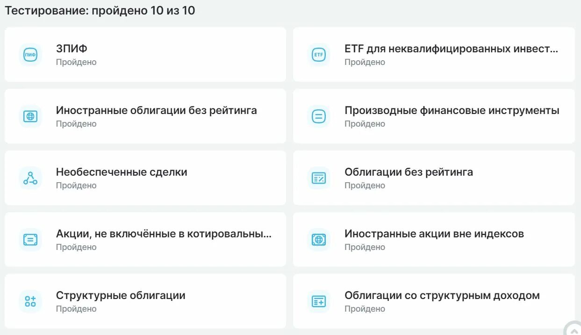Image resolution: width=581 pixels, height=335 pixels.
Task: Click Пройдено status under Иностранные акции вне индексов
Action: 365,247
